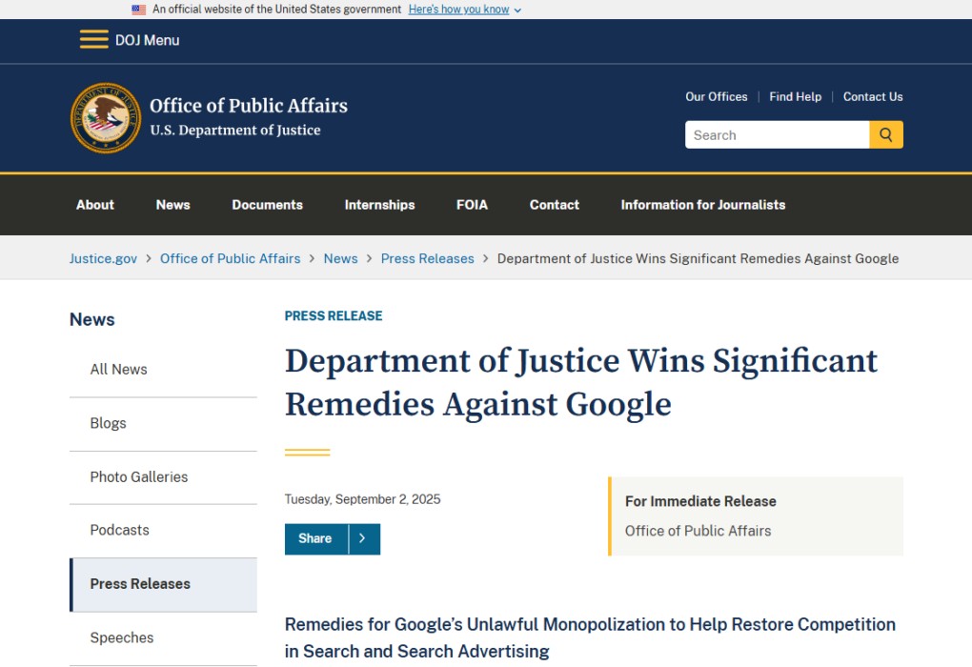Open the "Here's how you know" link
The width and height of the screenshot is (972, 667).
pos(458,10)
